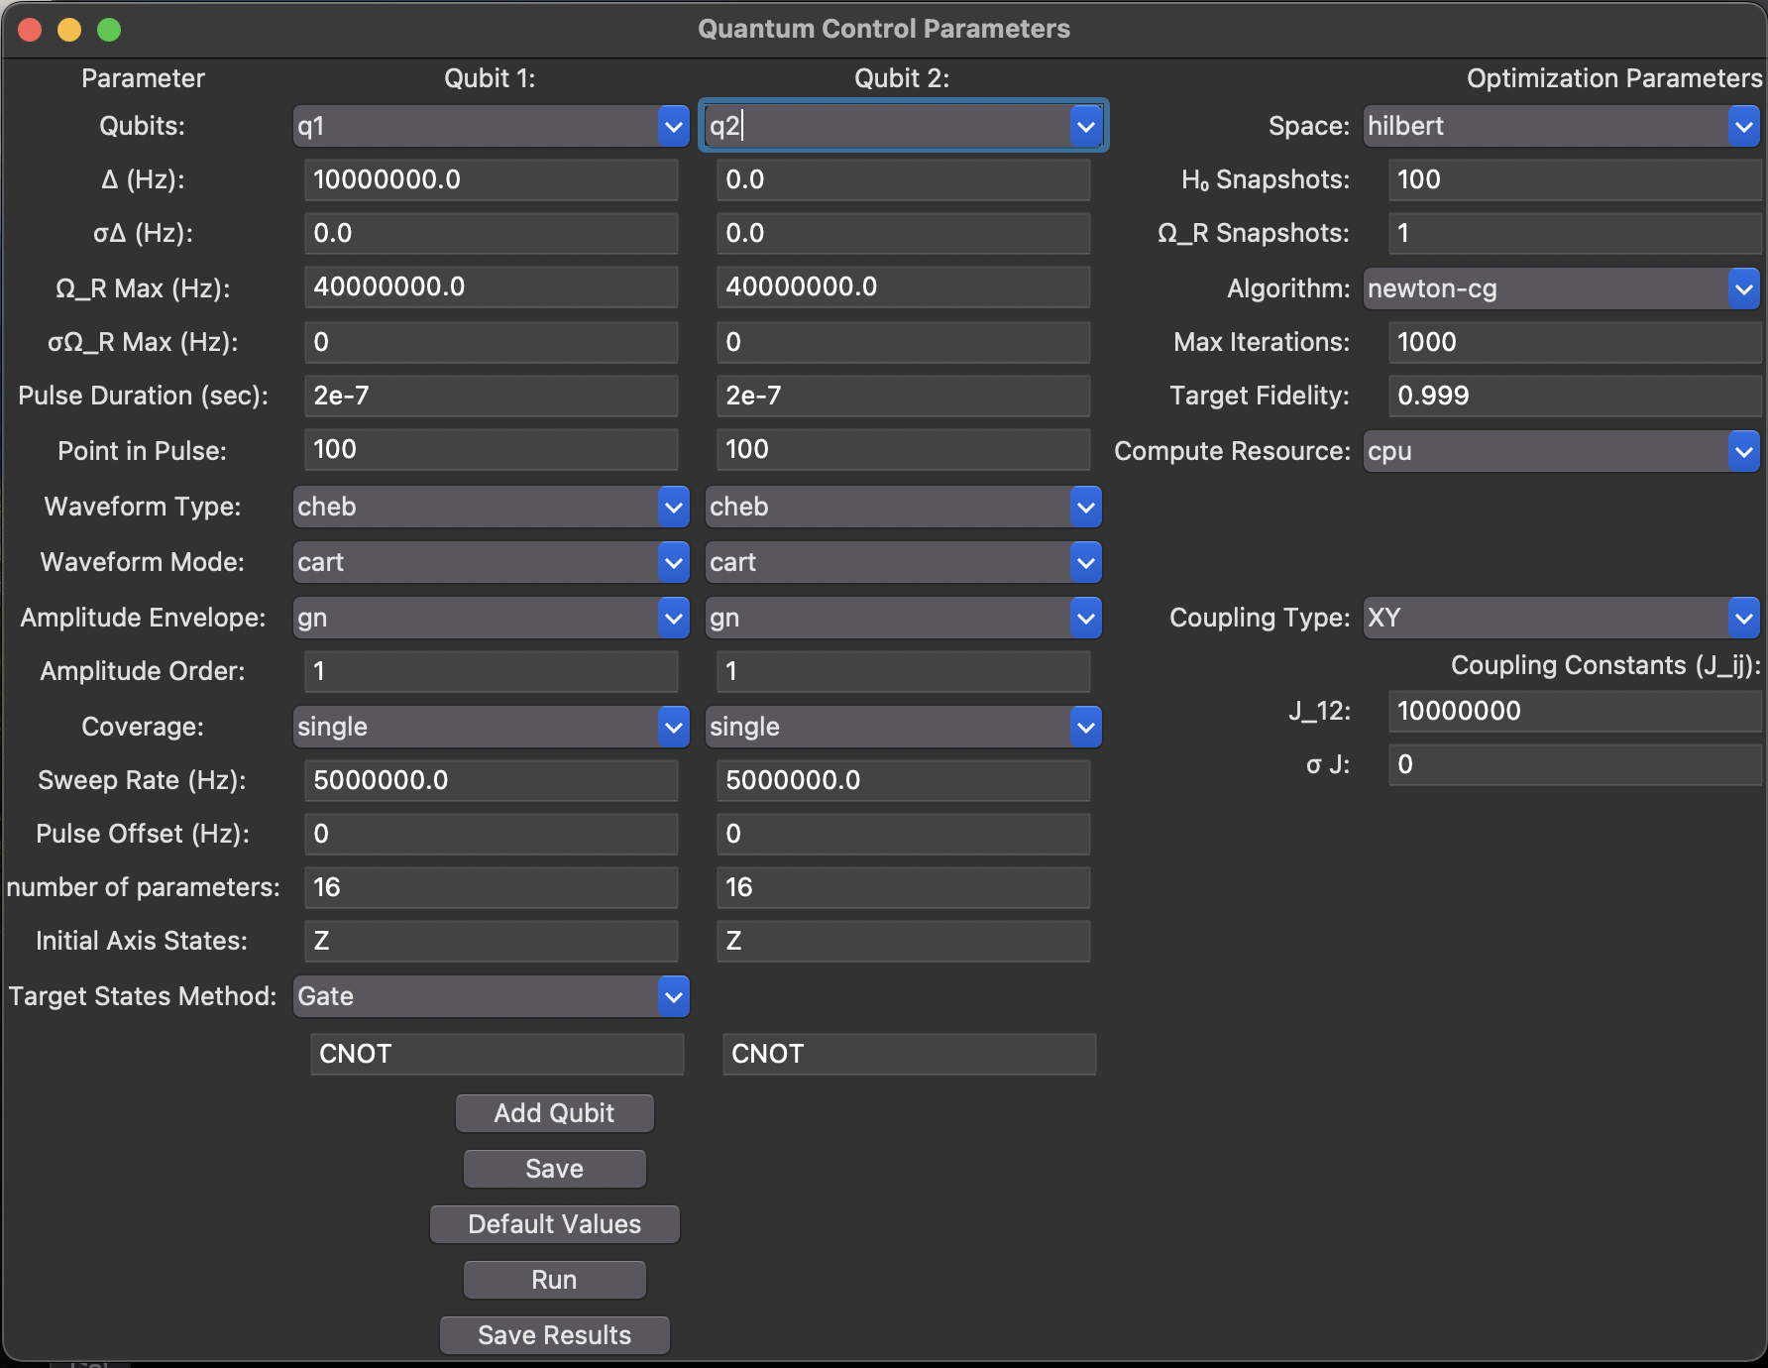Open the Algorithm newton-cg dropdown

[x=1561, y=288]
